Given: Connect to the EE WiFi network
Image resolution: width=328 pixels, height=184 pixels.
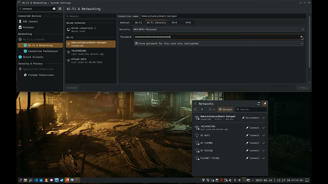Looking at the screenshot, I should point(253,135).
